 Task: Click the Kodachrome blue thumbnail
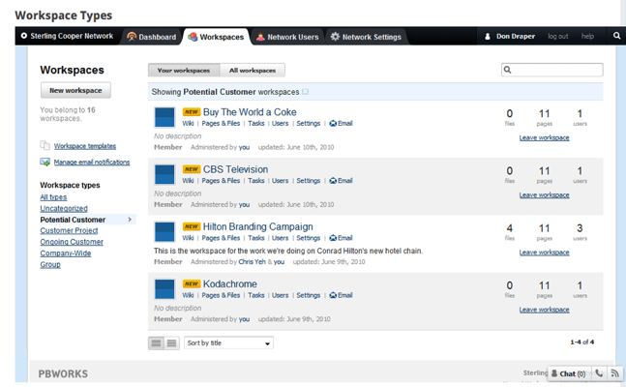point(164,289)
